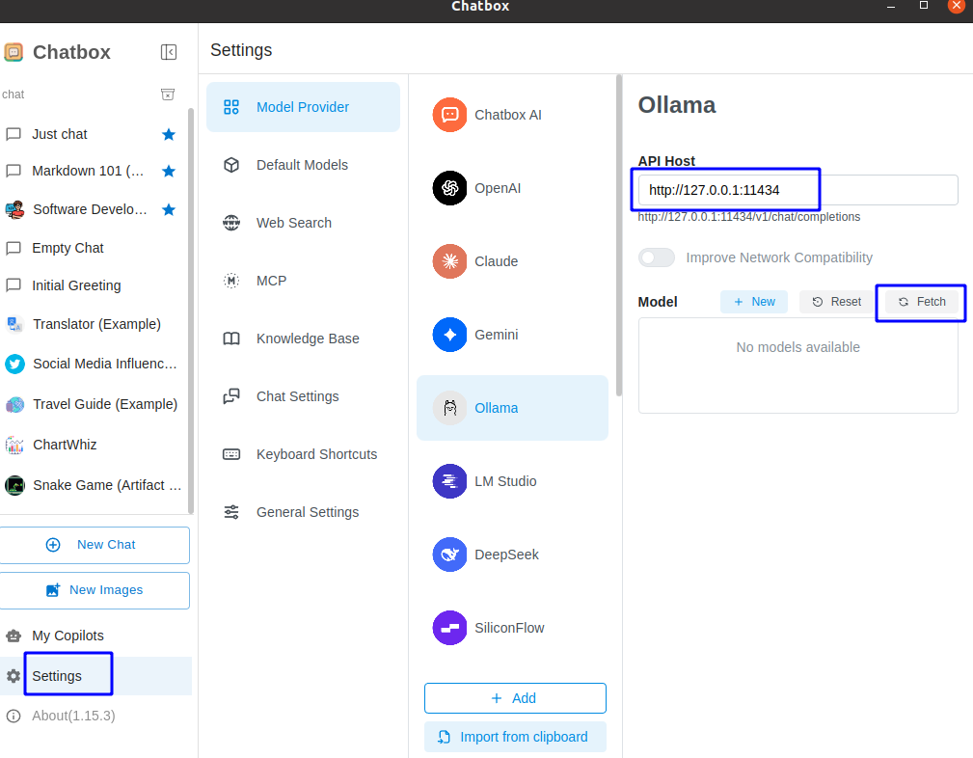Click the Settings gear icon in sidebar

[14, 676]
